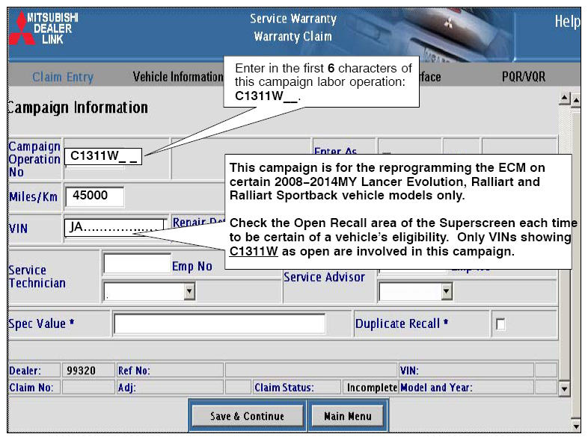Image resolution: width=588 pixels, height=440 pixels.
Task: Click the Miles/Km field showing 45000
Action: click(94, 196)
